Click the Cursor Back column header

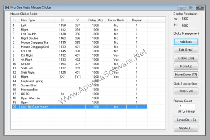116,20
